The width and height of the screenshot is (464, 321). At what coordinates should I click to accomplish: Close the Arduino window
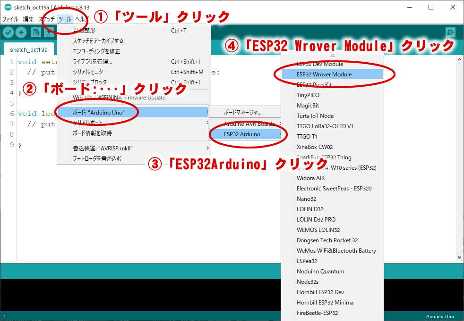coord(453,7)
